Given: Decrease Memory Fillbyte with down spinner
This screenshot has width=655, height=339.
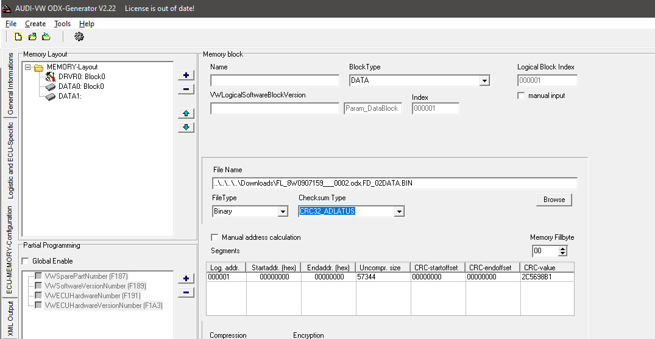Looking at the screenshot, I should coord(562,253).
